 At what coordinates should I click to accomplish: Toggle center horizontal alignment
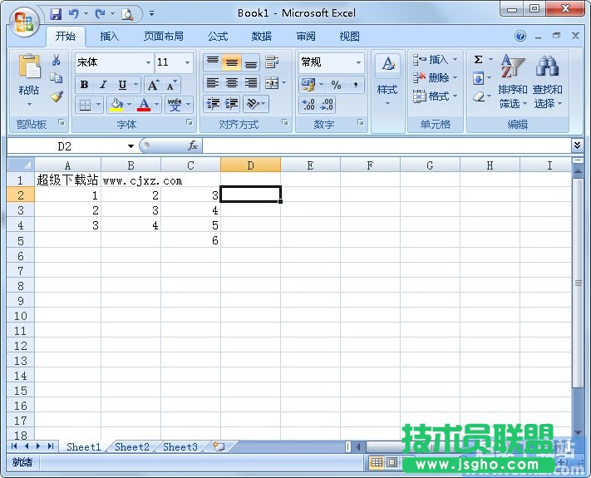[232, 83]
